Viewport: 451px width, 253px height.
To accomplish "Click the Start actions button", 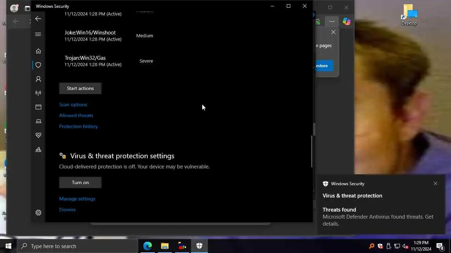I will click(80, 88).
